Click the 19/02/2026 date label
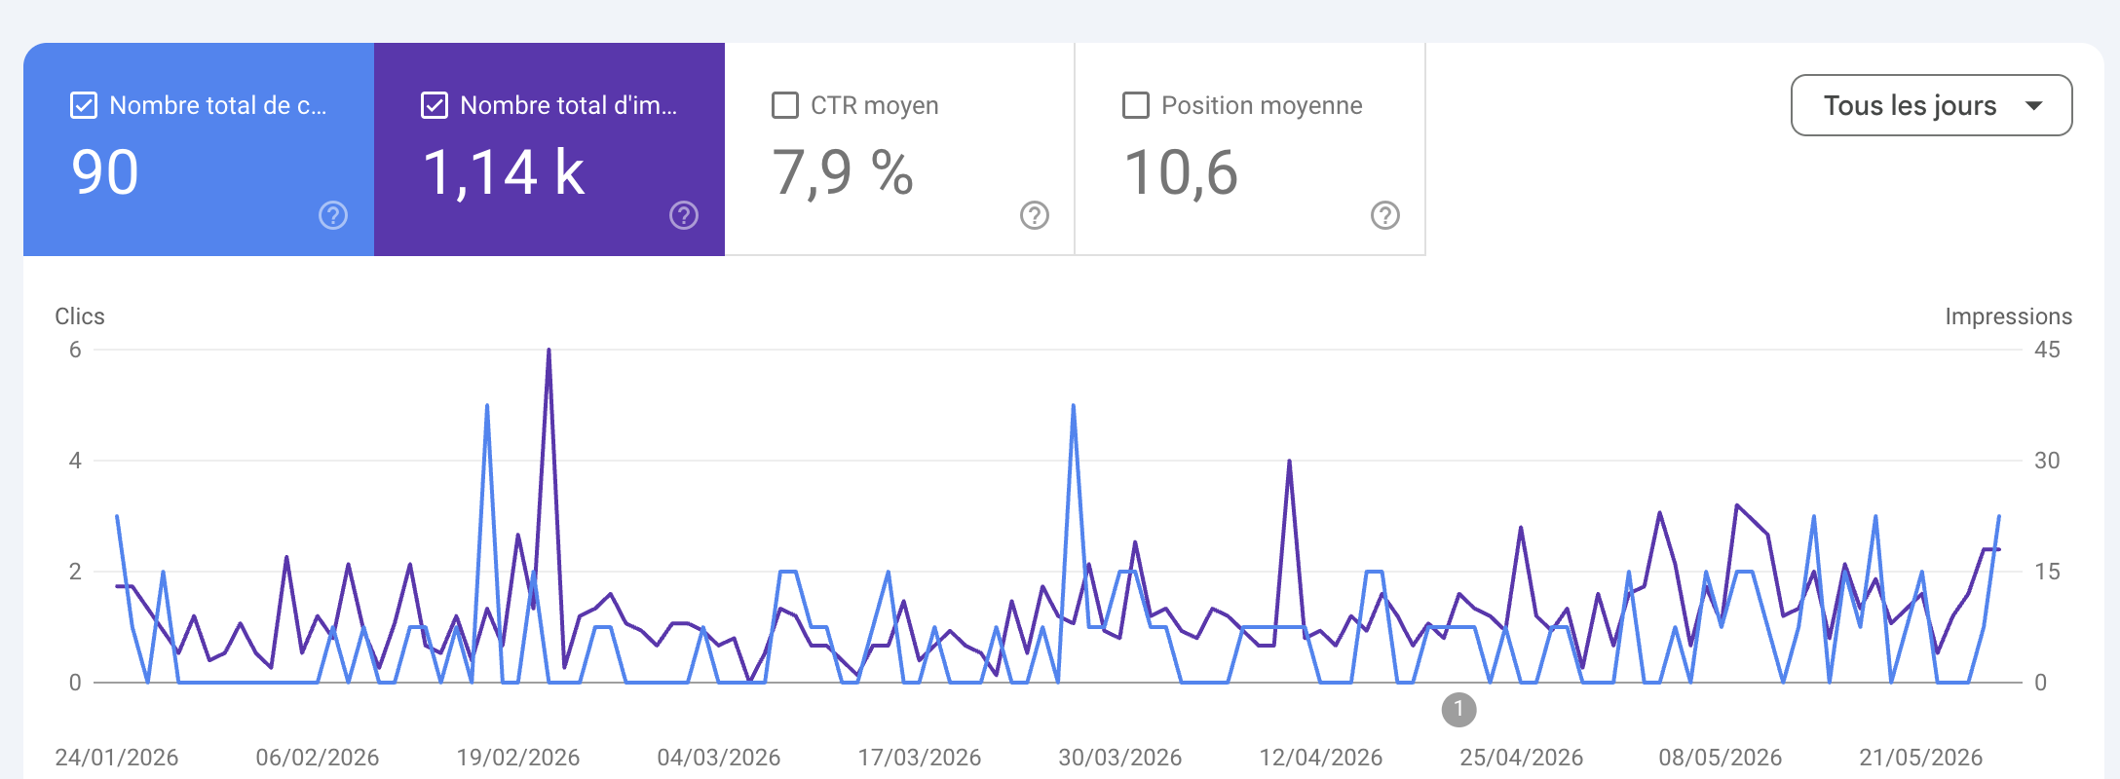This screenshot has height=779, width=2120. tap(518, 758)
